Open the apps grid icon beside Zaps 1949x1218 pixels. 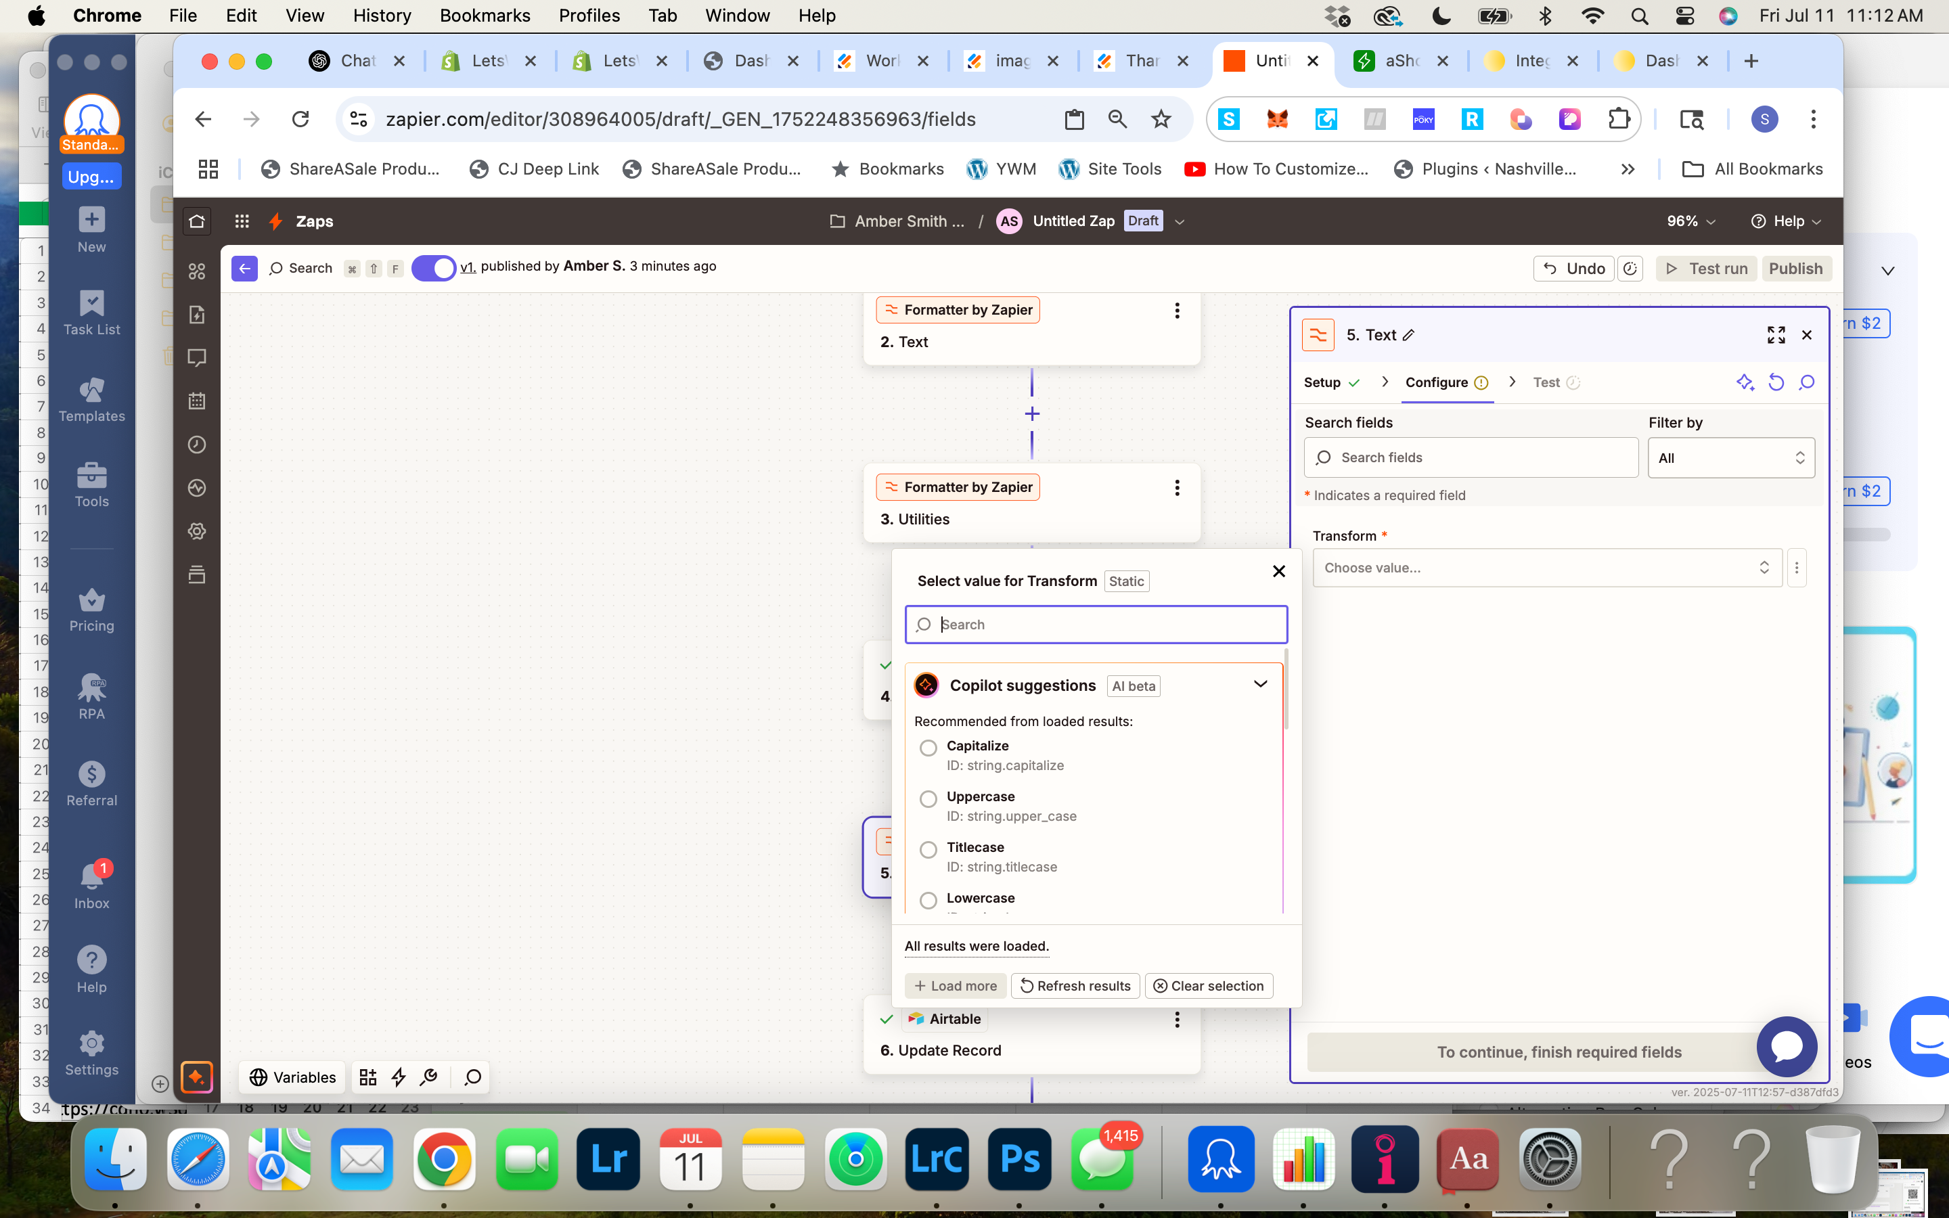click(x=242, y=221)
